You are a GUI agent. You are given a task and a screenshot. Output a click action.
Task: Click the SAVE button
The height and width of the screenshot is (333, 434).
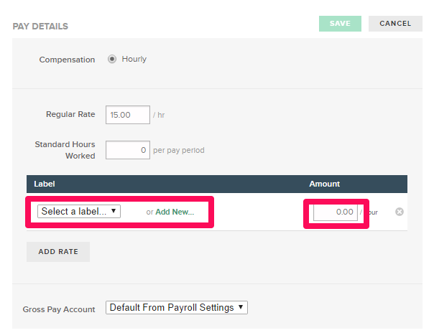click(340, 24)
